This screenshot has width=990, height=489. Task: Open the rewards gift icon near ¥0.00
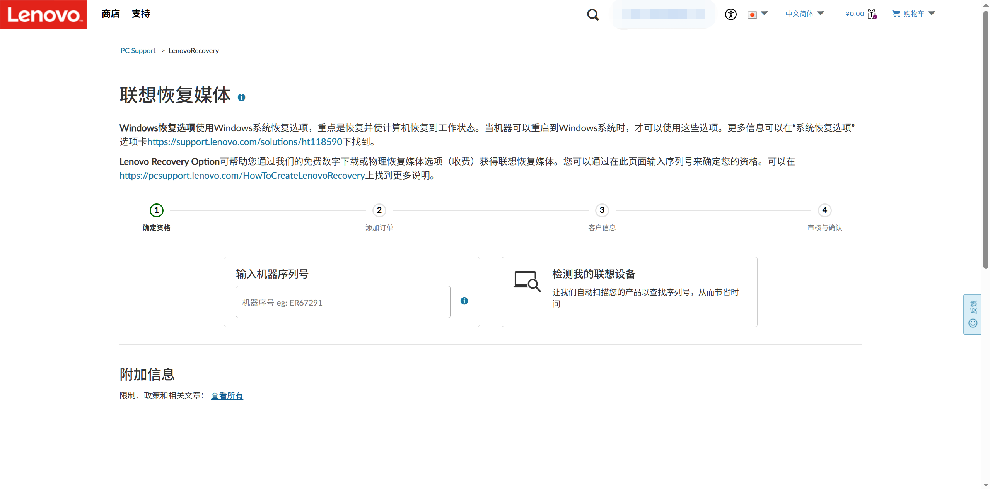(872, 14)
